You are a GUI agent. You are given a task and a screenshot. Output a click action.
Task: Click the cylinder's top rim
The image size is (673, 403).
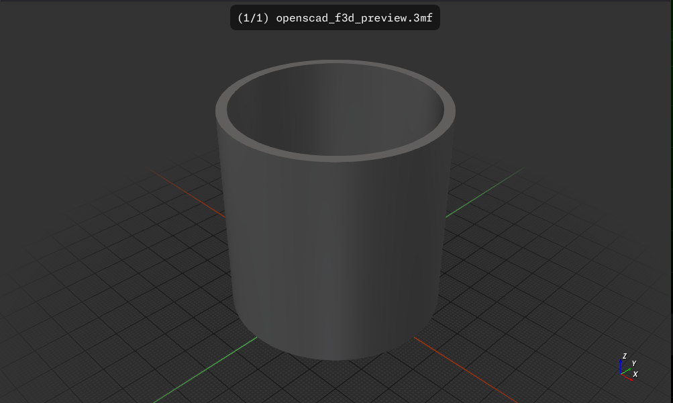click(335, 159)
